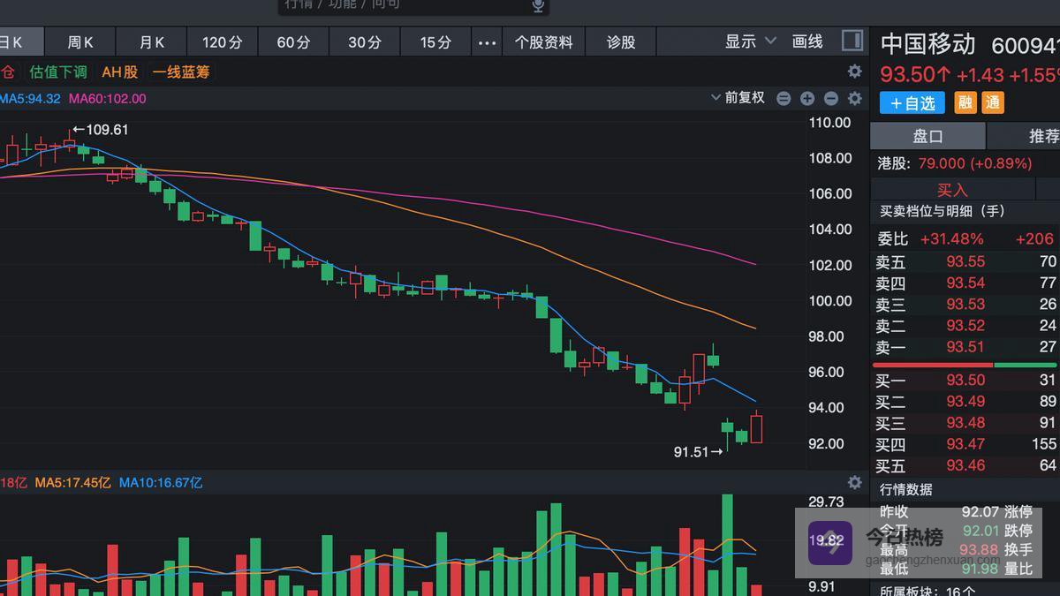Open the 前复权 adjustment dropdown
The height and width of the screenshot is (596, 1060).
(x=738, y=98)
